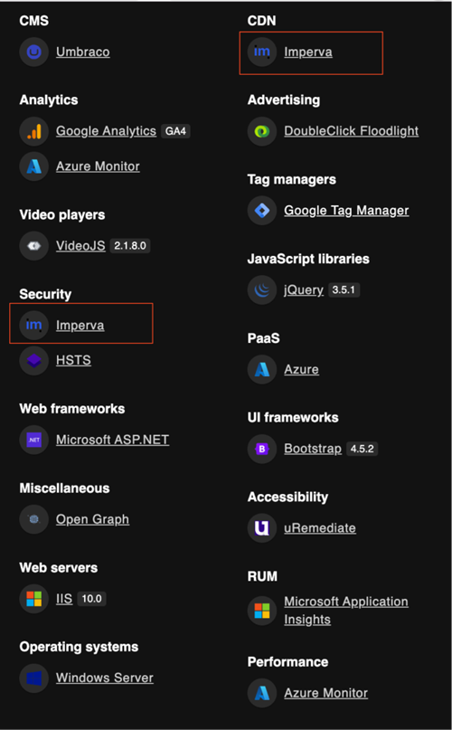
Task: Open the Microsoft ASP.NET link
Action: tap(113, 440)
